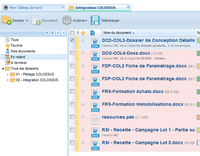Mark FDP-COL2 Fiche de Paramétrage as favorite
The height and width of the screenshot is (156, 200).
coord(83,65)
